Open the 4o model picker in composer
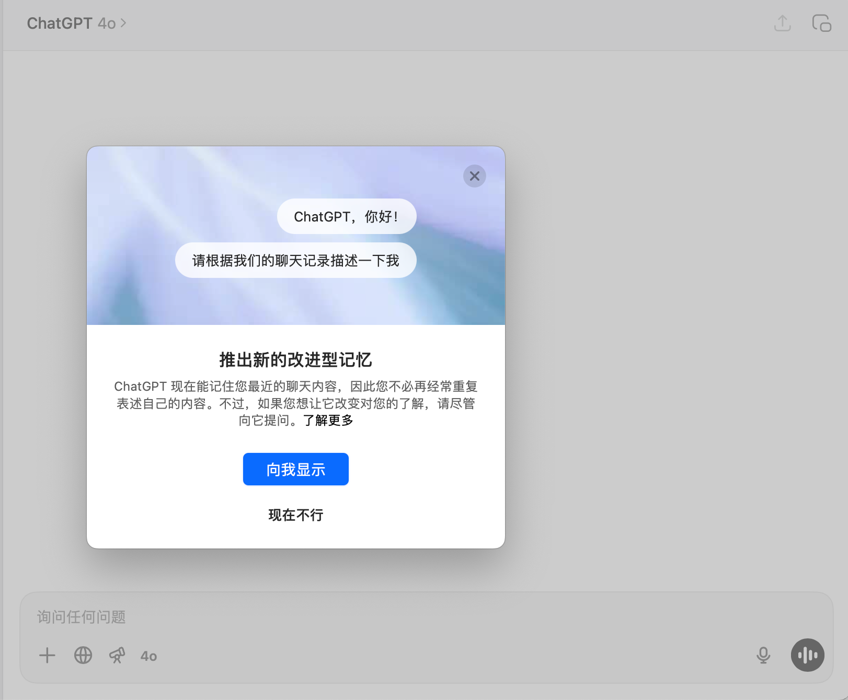 point(148,656)
